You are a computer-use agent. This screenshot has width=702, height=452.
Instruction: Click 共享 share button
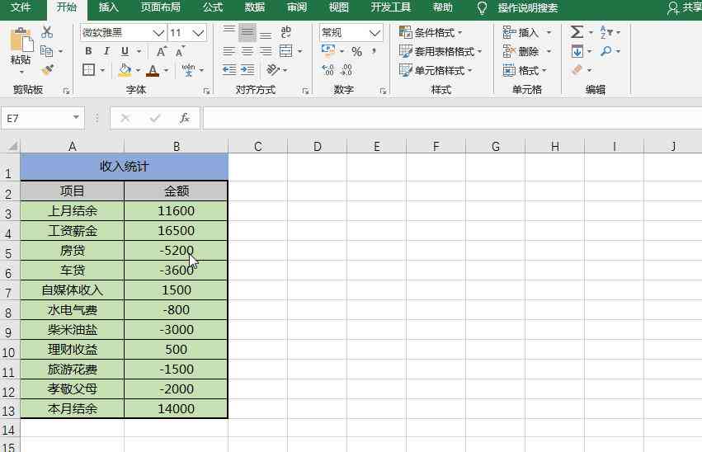685,7
